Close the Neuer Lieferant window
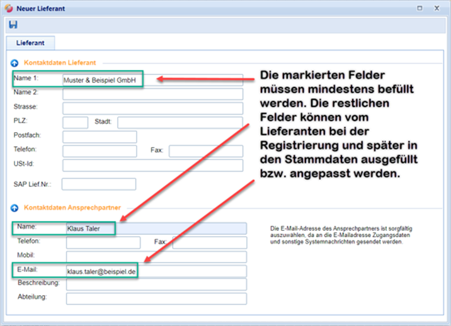This screenshot has width=451, height=326. click(437, 9)
